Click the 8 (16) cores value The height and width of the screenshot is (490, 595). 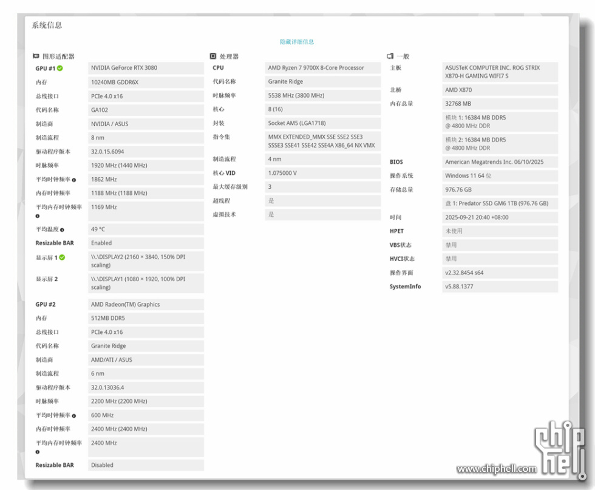coord(323,109)
